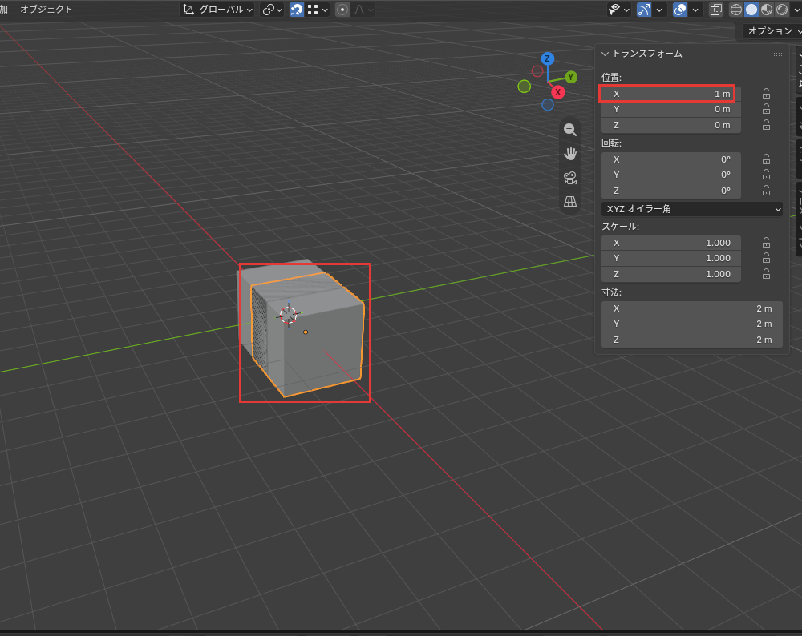The image size is (802, 636).
Task: Open the グローバル orientation dropdown
Action: [x=218, y=10]
